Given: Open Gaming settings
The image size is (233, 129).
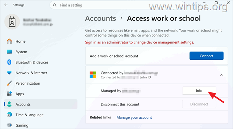Looking at the screenshot, I should (41, 125).
